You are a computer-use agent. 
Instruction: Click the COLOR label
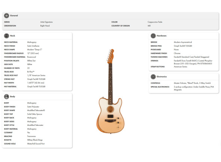coord(115,22)
